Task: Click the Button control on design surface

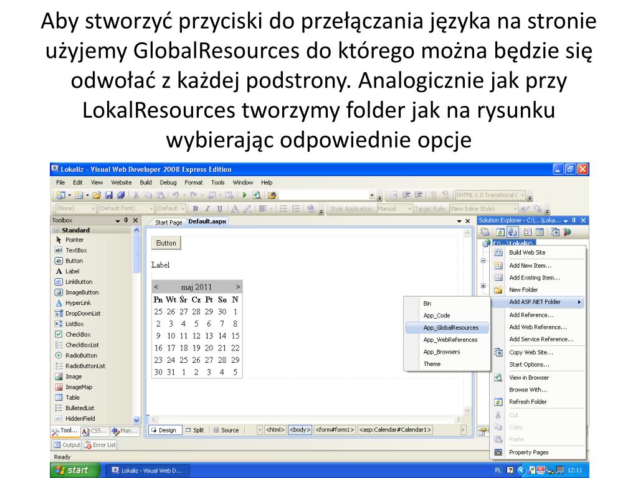Action: pyautogui.click(x=166, y=243)
